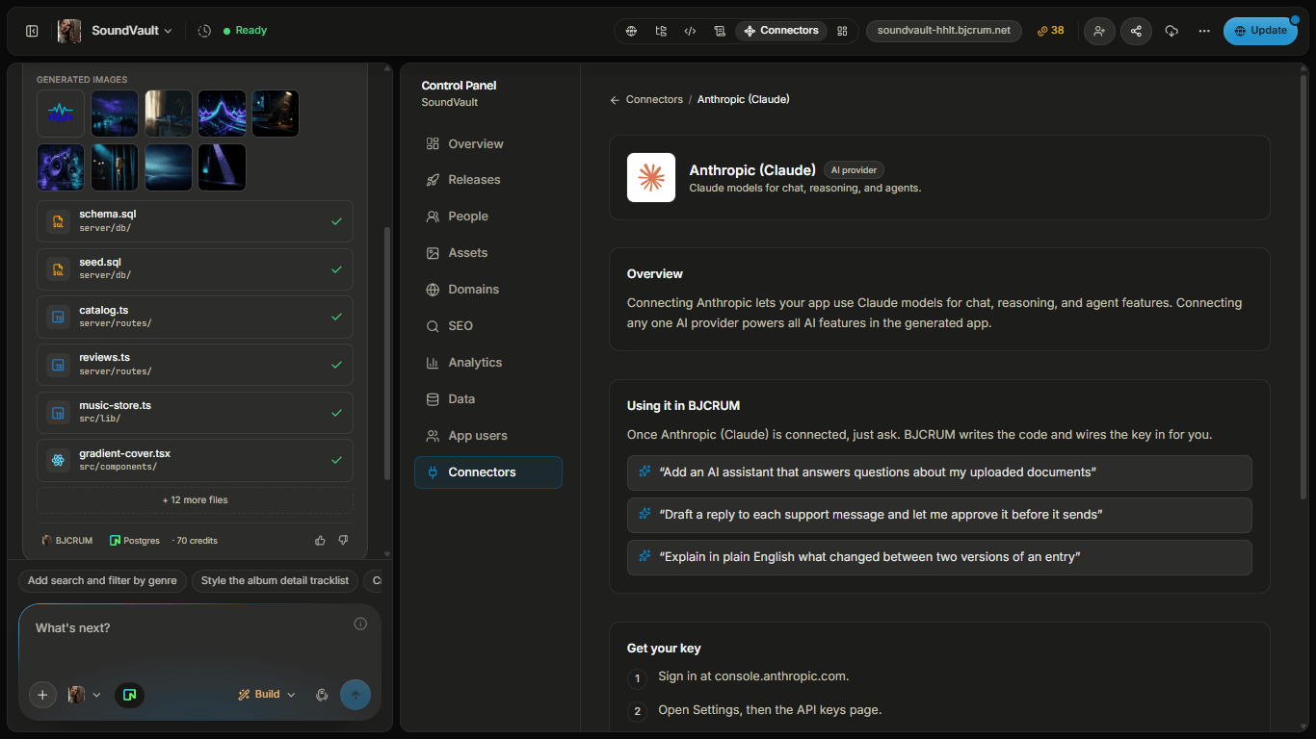Click the Update button
1316x739 pixels.
(x=1259, y=31)
